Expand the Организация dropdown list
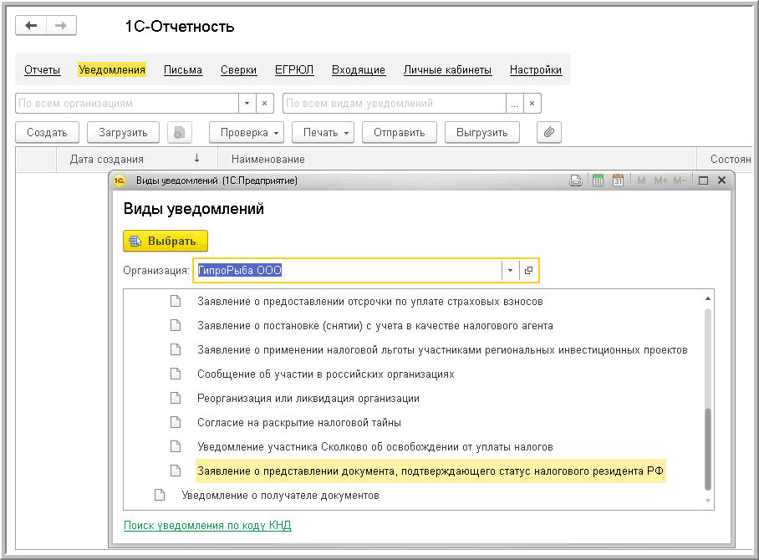This screenshot has height=560, width=759. 510,271
